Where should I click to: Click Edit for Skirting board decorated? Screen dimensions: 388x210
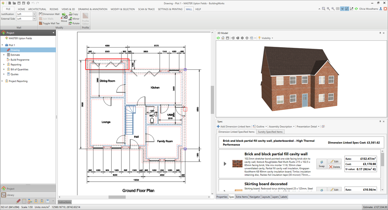tap(335, 190)
